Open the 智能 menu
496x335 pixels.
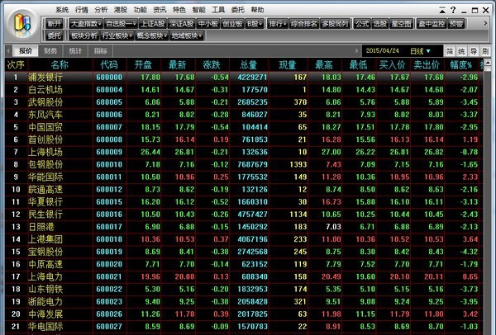coord(198,10)
